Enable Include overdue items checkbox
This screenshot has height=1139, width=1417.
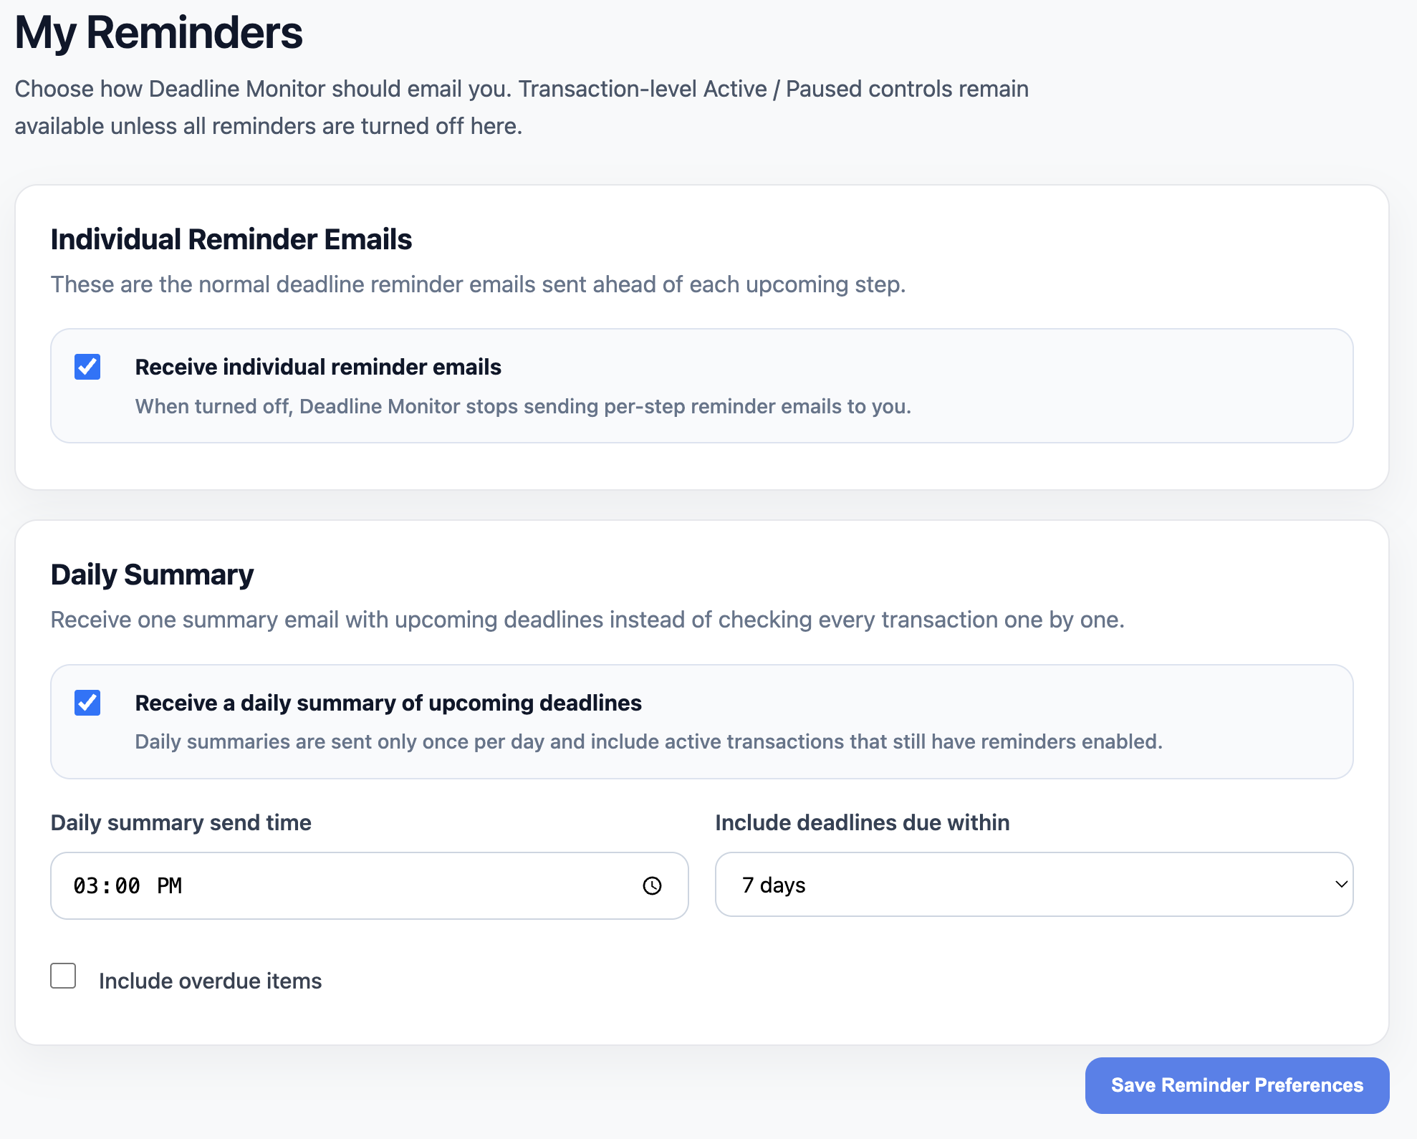pos(63,976)
